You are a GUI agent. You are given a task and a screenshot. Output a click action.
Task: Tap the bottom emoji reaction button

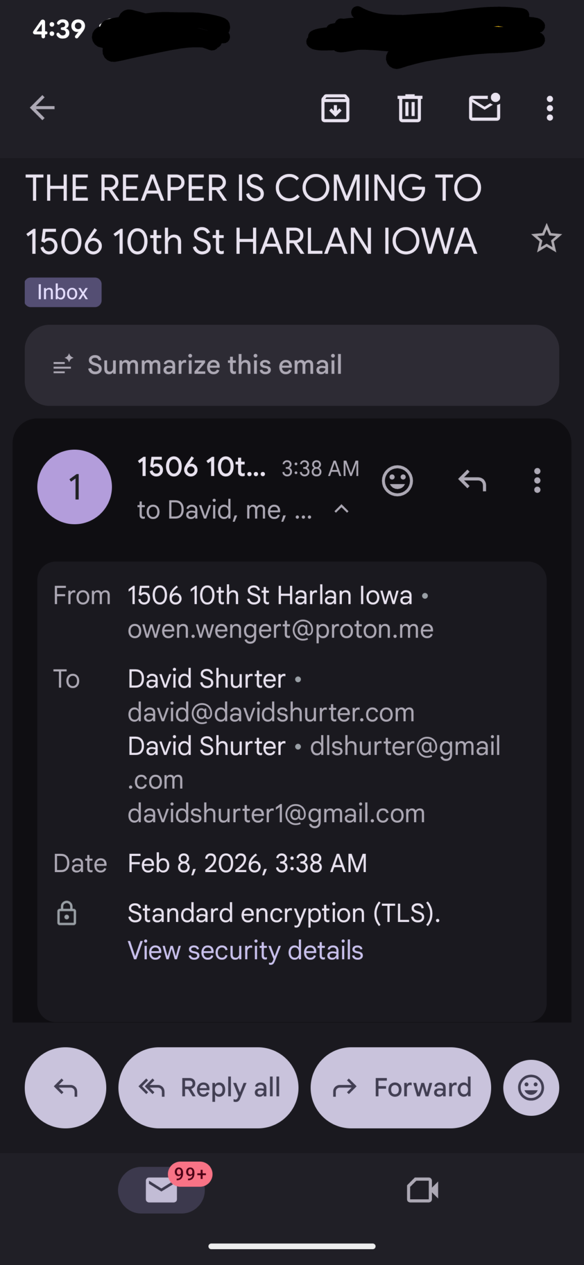(x=531, y=1088)
